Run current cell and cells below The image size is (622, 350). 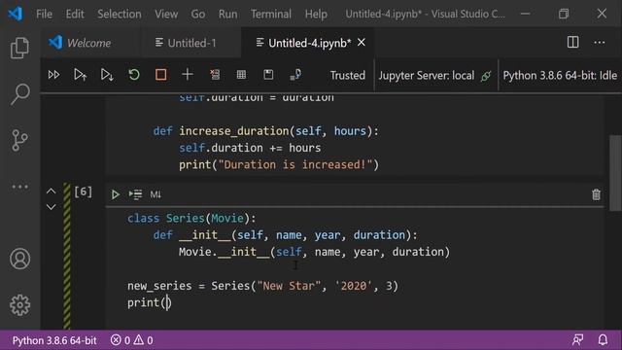pyautogui.click(x=107, y=75)
